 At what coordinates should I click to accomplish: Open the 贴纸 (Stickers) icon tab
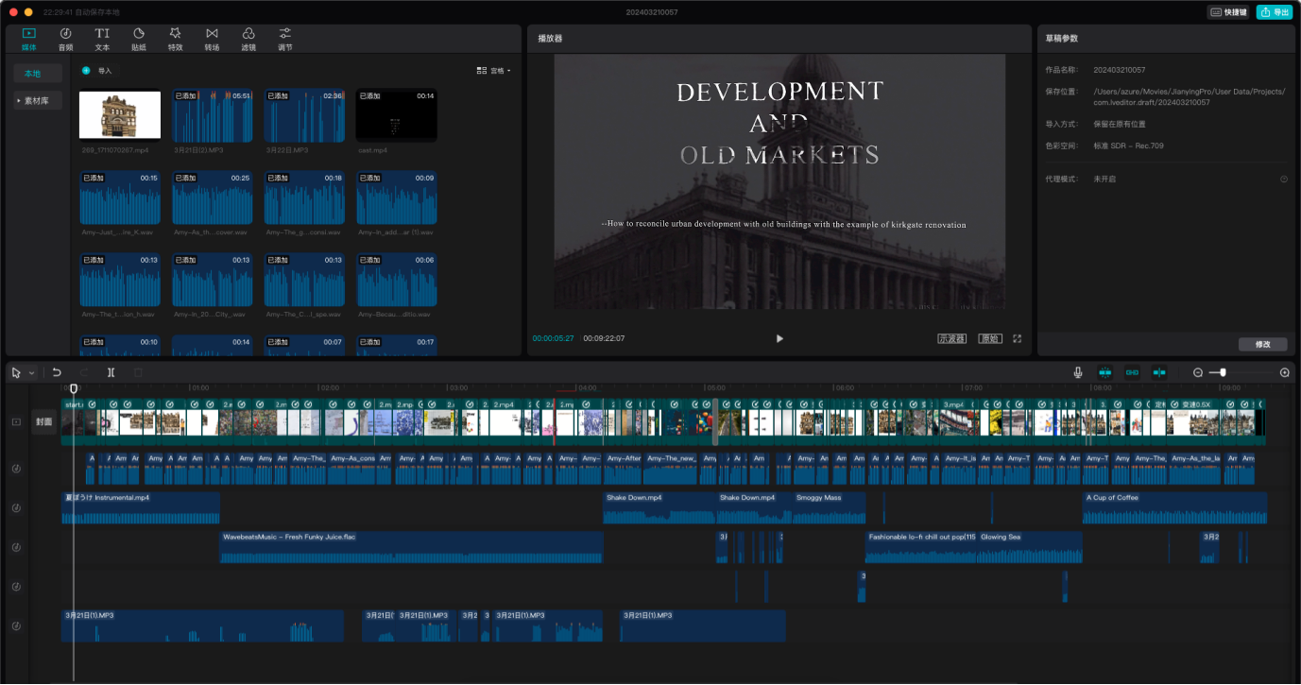139,39
